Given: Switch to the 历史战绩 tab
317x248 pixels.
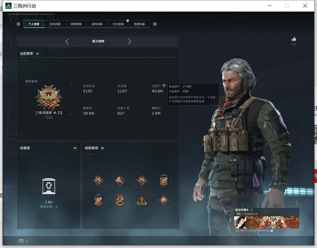Looking at the screenshot, I should point(55,24).
